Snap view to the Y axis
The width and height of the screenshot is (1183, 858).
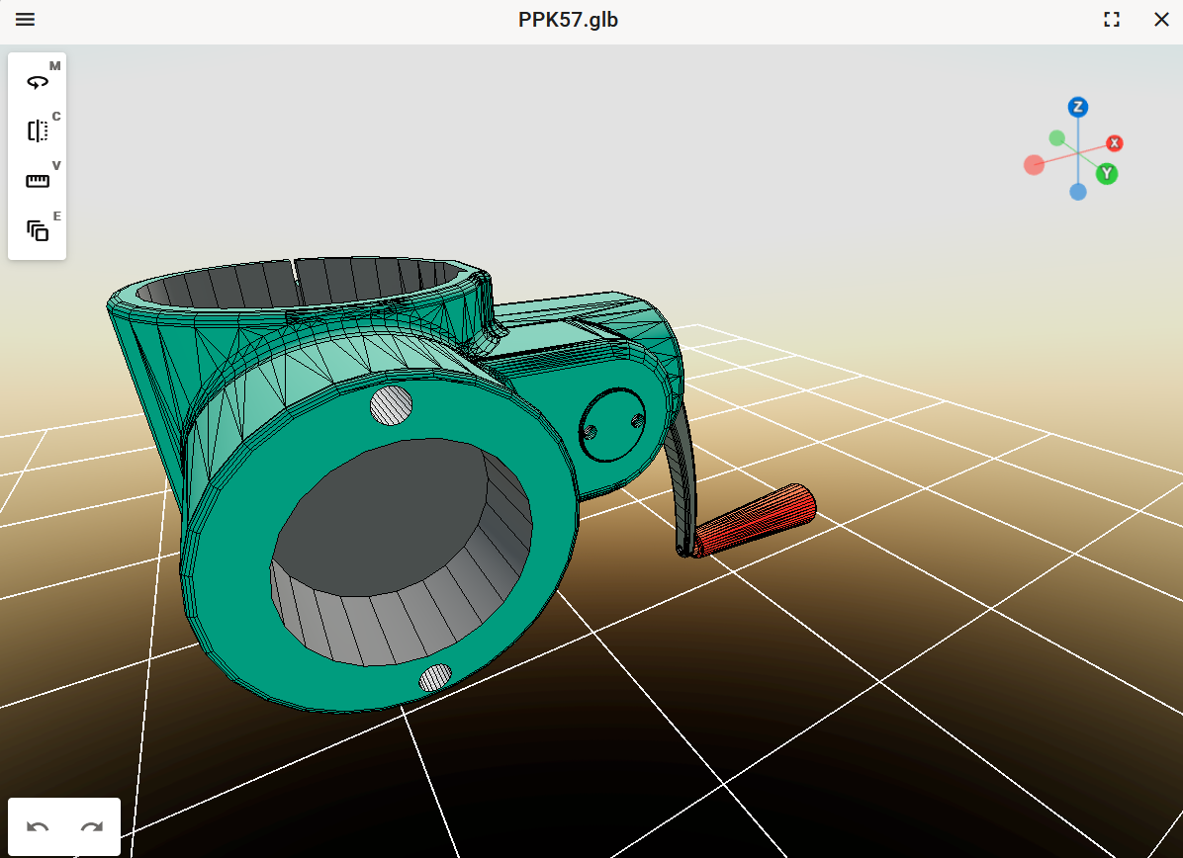1107,173
